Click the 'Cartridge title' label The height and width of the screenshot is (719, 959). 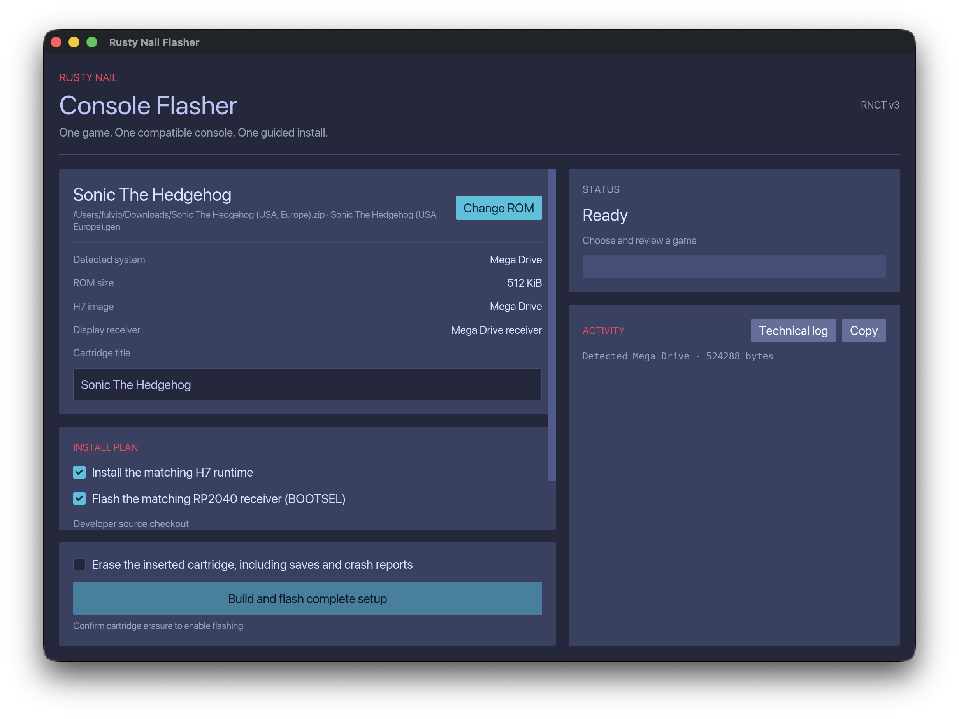coord(102,353)
